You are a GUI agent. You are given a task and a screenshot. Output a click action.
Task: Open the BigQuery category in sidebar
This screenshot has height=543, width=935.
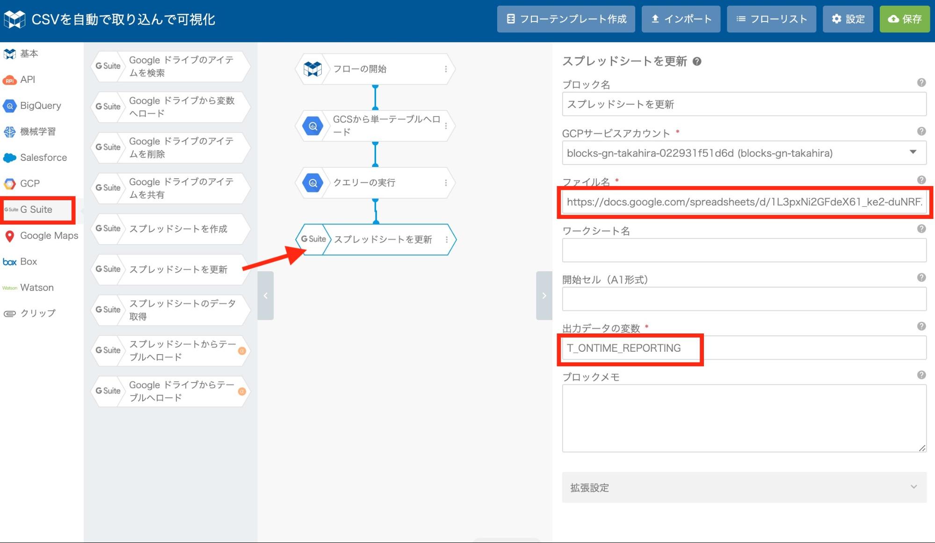tap(32, 106)
